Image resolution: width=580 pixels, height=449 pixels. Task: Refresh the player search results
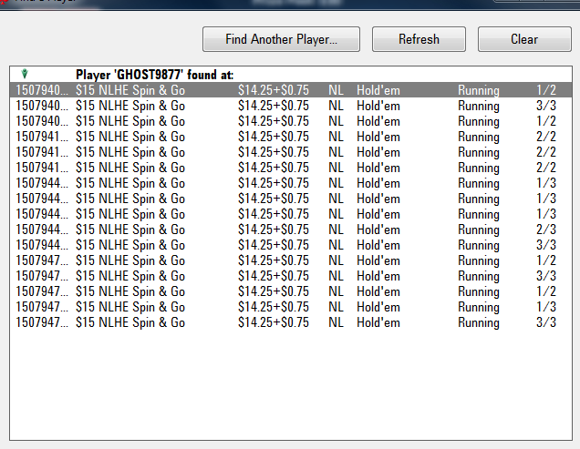419,39
